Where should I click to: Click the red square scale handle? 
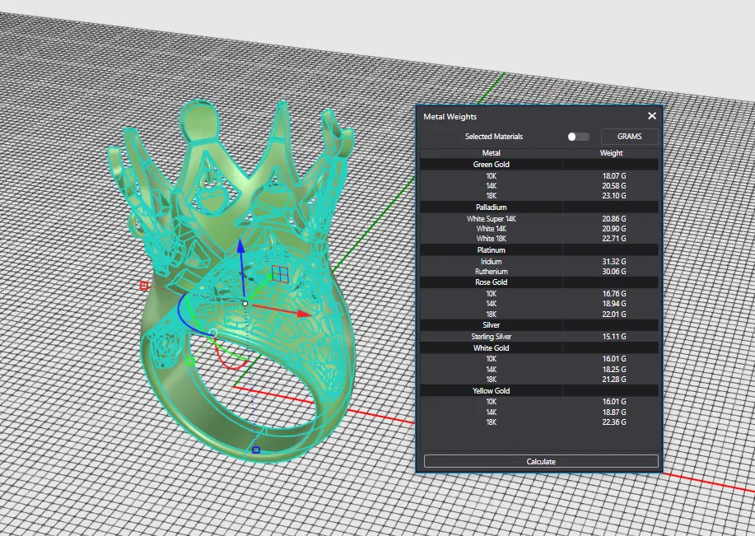point(143,286)
